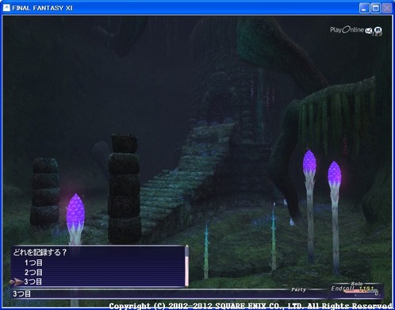395x310 pixels.
Task: Click the Endroll name in the party list
Action: (x=343, y=289)
